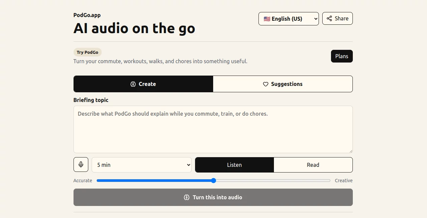Open the language selector English (US) dropdown

coord(289,19)
